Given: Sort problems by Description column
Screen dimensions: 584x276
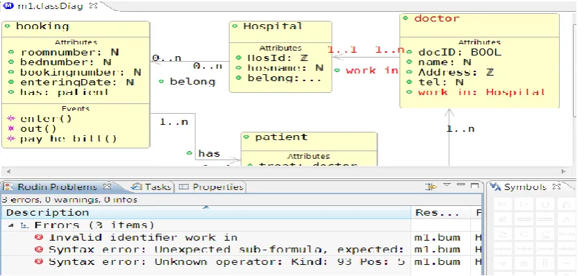Looking at the screenshot, I should click(206, 213).
